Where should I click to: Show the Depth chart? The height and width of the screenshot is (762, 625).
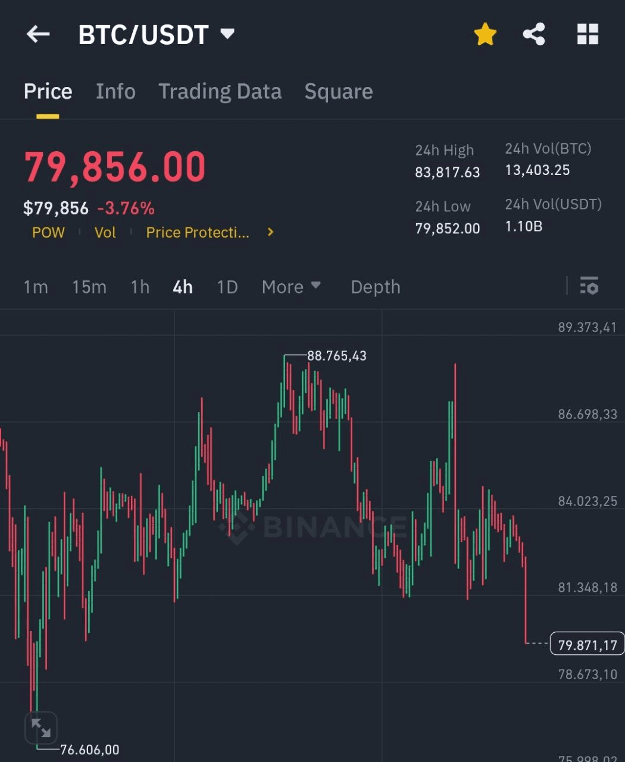pos(376,287)
